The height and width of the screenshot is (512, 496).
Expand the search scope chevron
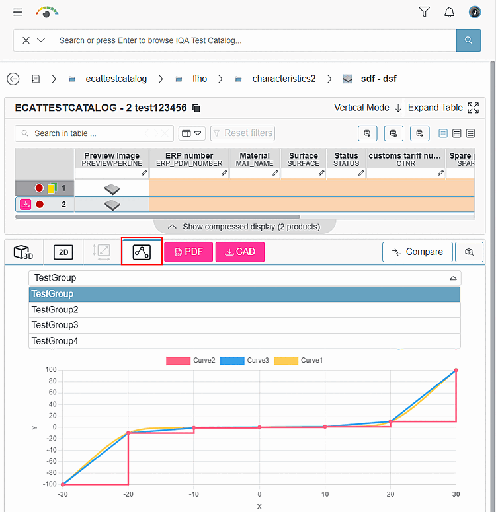[41, 40]
